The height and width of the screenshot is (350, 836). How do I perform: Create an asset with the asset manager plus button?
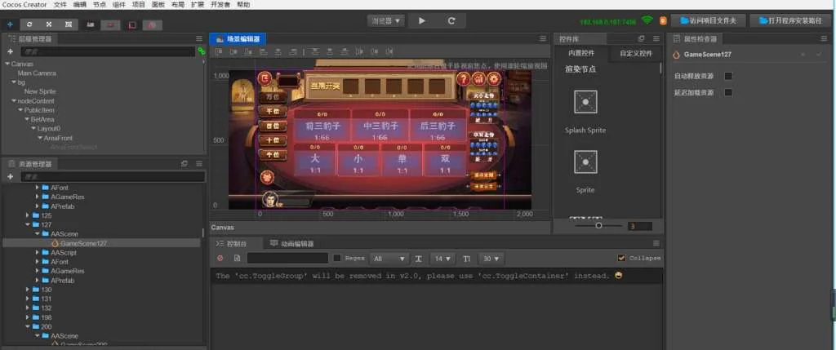click(10, 176)
